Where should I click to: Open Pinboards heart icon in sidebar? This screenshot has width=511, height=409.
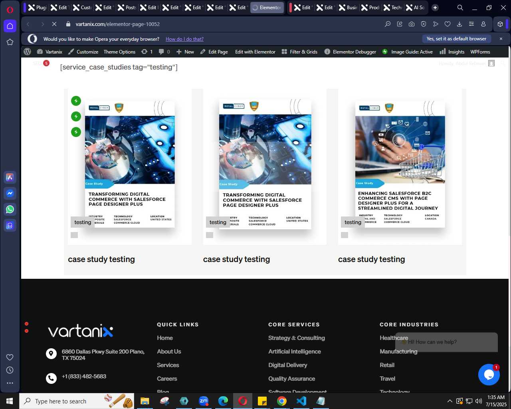[10, 357]
